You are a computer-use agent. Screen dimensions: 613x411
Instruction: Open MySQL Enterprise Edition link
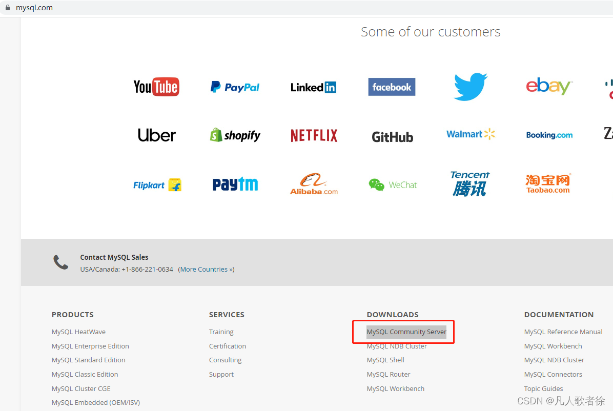[x=90, y=346]
